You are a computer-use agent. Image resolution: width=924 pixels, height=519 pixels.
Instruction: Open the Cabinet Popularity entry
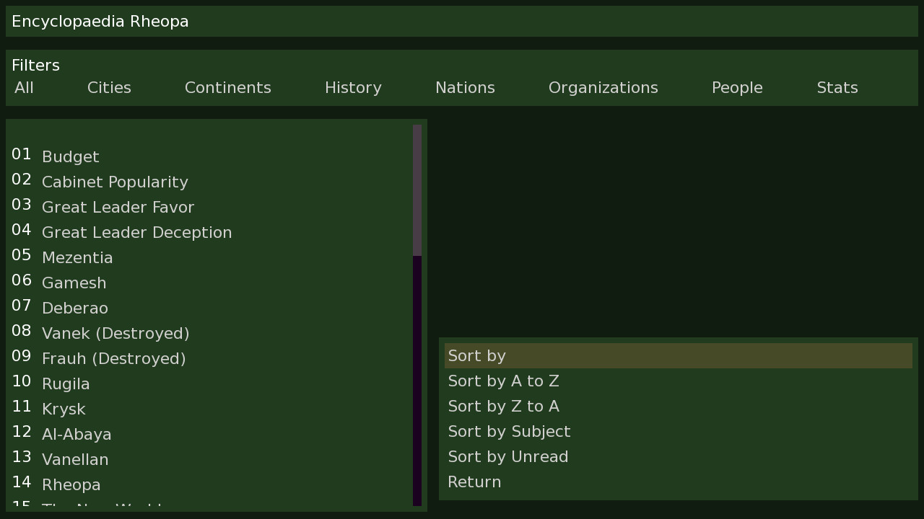pyautogui.click(x=115, y=182)
